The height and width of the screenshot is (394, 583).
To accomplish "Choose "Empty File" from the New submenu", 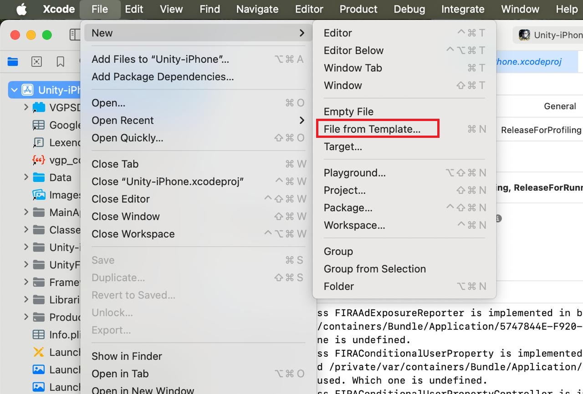I will 348,111.
